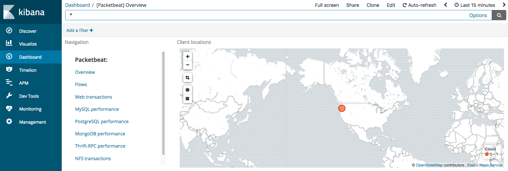Click the Navigation panel scrollbar
Viewport: 508px width, 171px height.
pos(163,103)
